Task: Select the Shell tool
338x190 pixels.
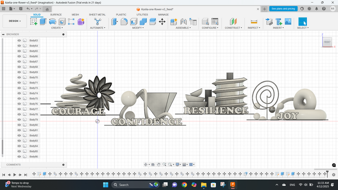Action: (x=134, y=22)
